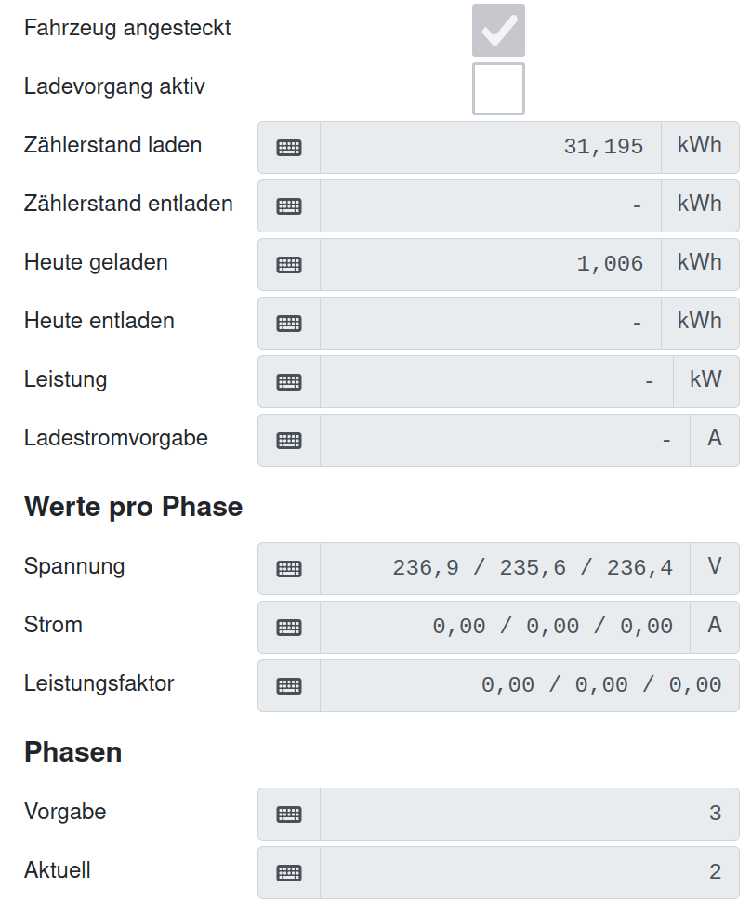Click keyboard icon beside Zählerstand laden

pyautogui.click(x=289, y=147)
